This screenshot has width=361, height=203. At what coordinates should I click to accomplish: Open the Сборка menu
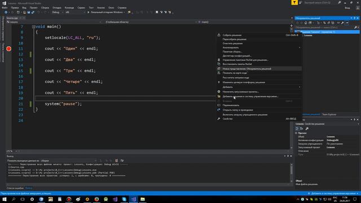coord(45,7)
